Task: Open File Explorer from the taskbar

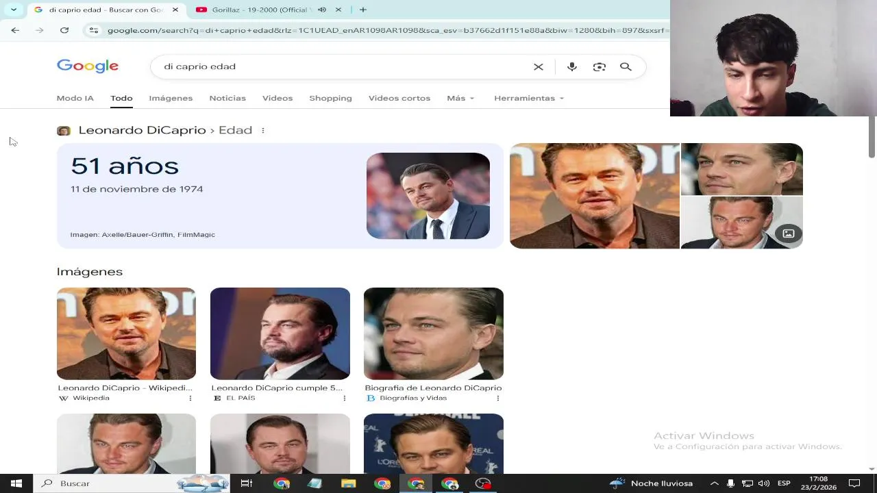Action: click(349, 483)
